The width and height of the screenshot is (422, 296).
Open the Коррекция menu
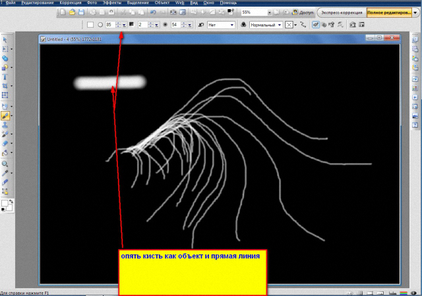click(71, 3)
